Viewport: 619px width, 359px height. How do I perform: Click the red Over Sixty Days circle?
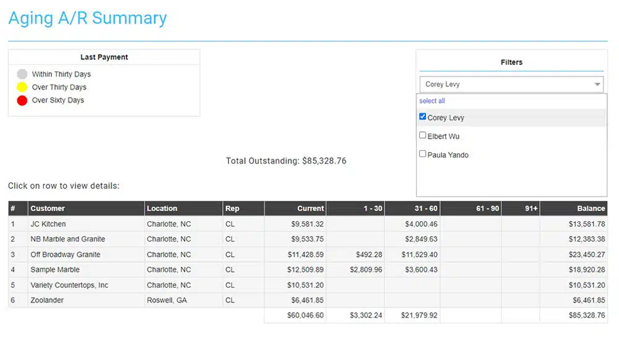22,100
